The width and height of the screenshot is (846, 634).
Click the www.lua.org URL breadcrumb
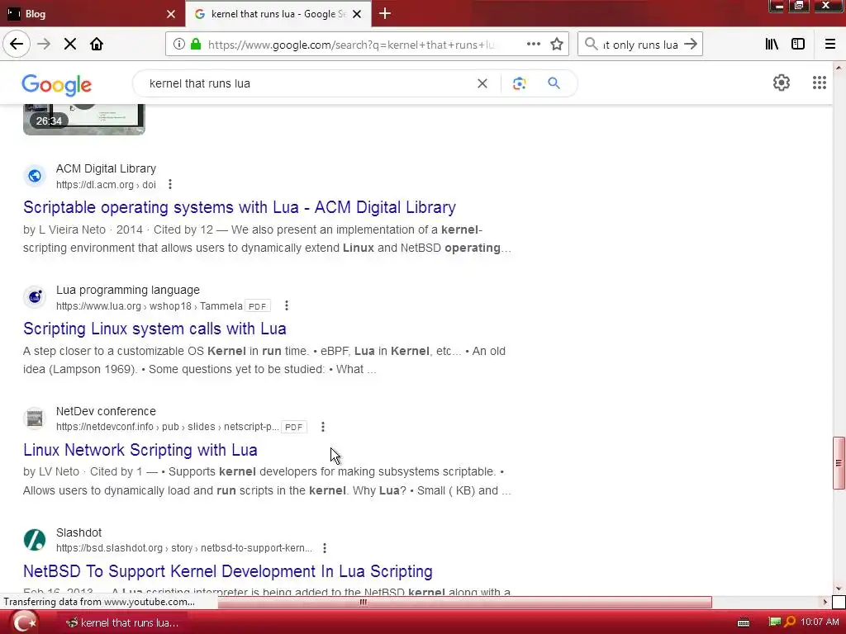click(x=150, y=306)
